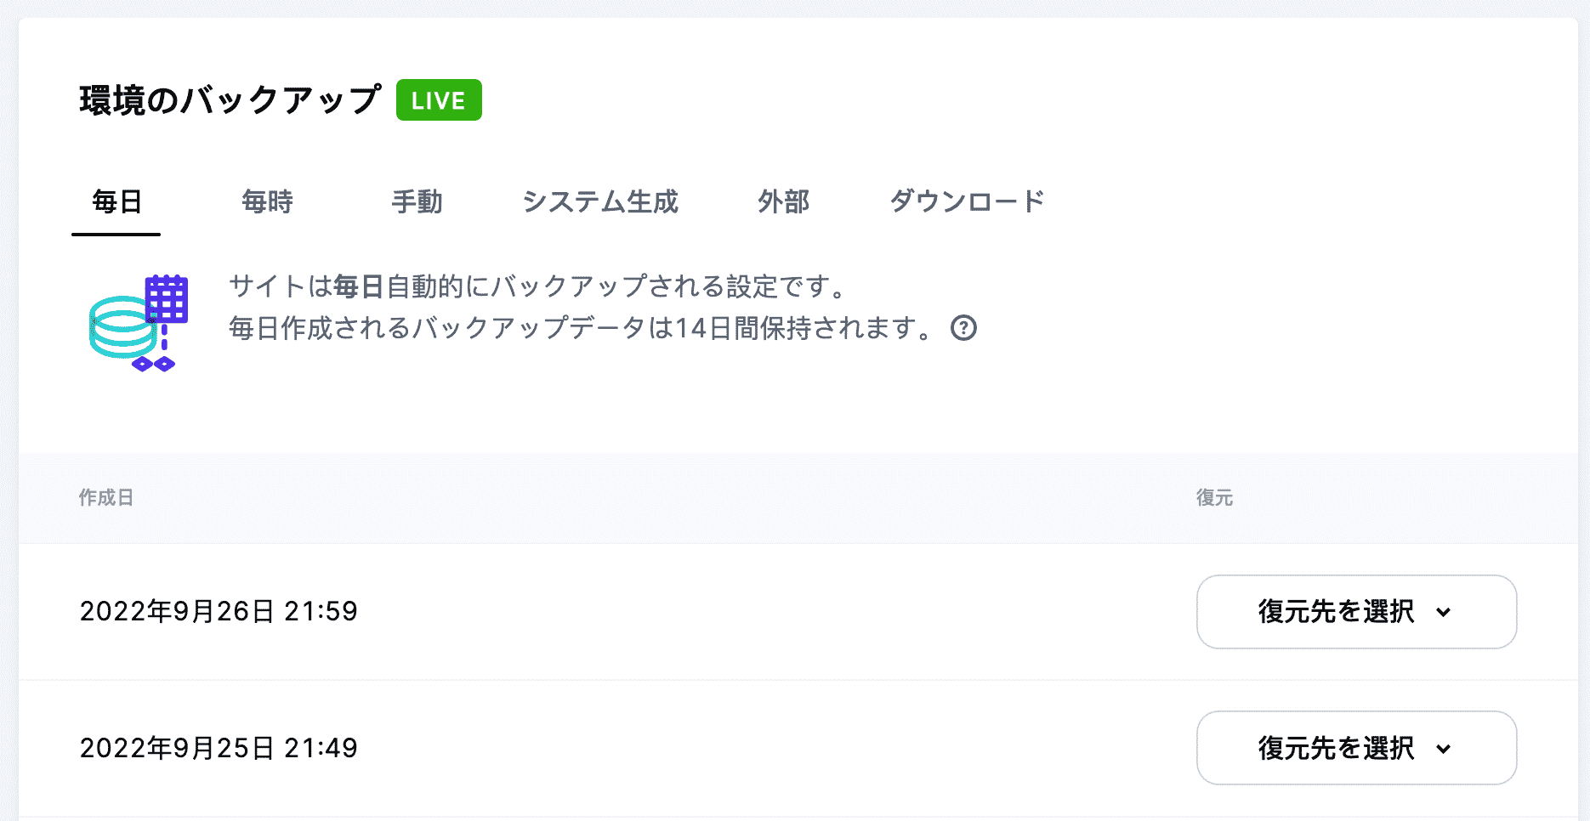Click the green LIVE status badge
The height and width of the screenshot is (821, 1590).
439,99
